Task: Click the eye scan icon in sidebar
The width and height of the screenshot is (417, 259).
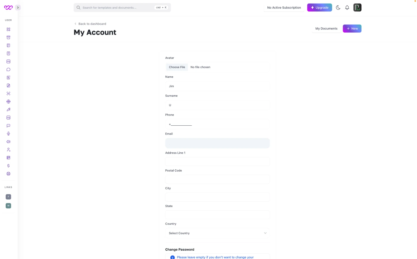Action: click(x=8, y=94)
